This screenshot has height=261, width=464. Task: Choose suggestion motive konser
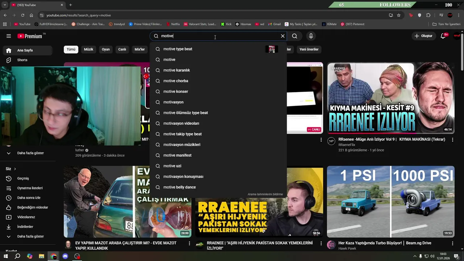tap(217, 91)
